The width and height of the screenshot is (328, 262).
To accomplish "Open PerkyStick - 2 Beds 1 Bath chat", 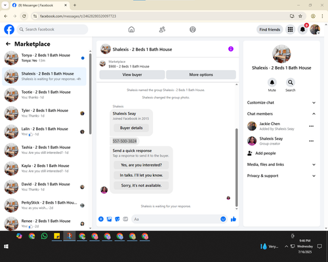I will pos(44,205).
